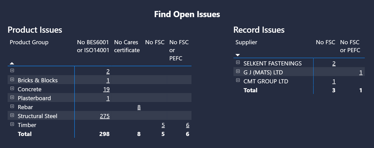
Task: Select the No BES6001 or ISO14001 column header
Action: tap(93, 46)
